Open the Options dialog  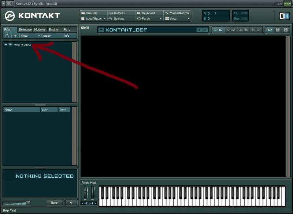tap(121, 18)
